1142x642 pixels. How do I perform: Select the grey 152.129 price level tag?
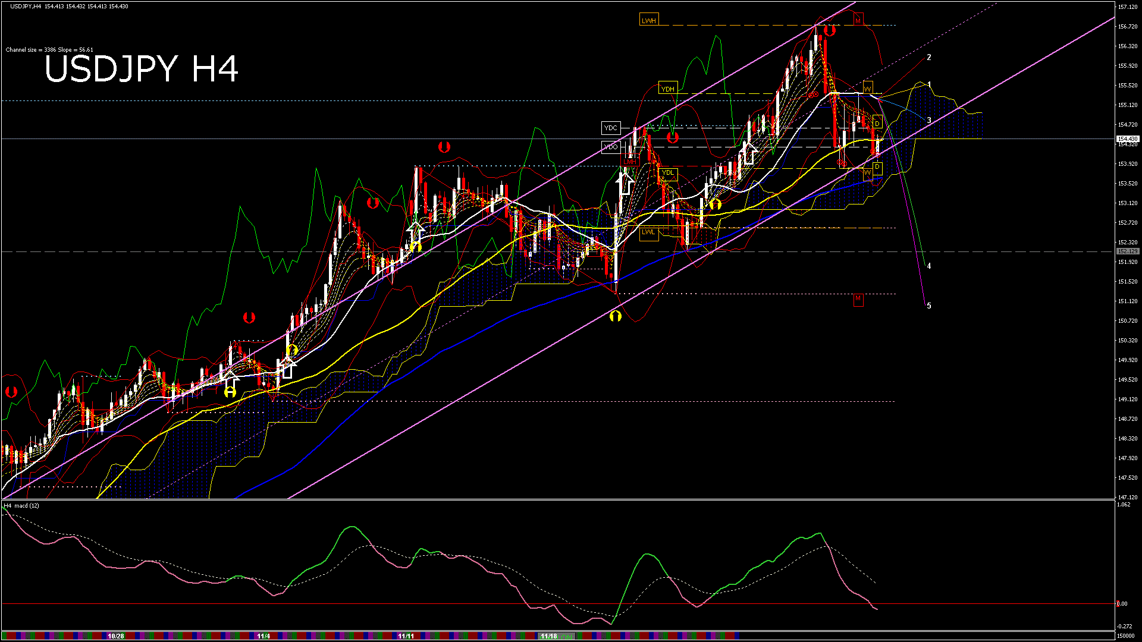pos(1128,251)
